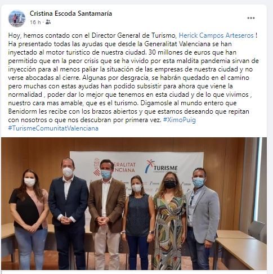Click the man in the brown blazer
The width and height of the screenshot is (273, 274).
pos(106,214)
